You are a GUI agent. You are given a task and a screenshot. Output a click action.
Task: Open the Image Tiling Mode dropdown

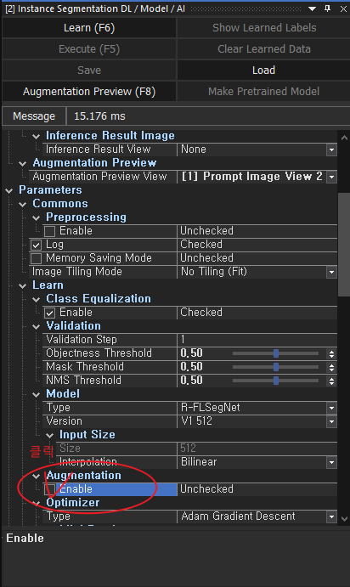331,272
